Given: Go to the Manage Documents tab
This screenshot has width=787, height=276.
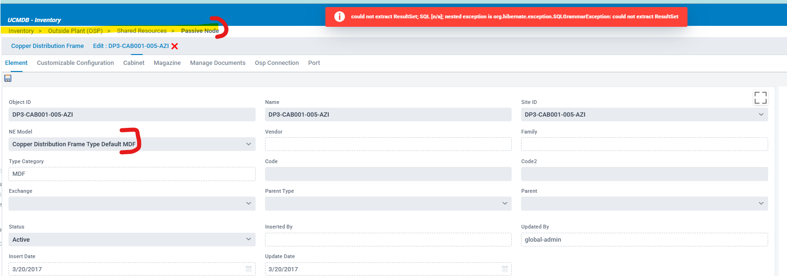Looking at the screenshot, I should click(x=217, y=63).
